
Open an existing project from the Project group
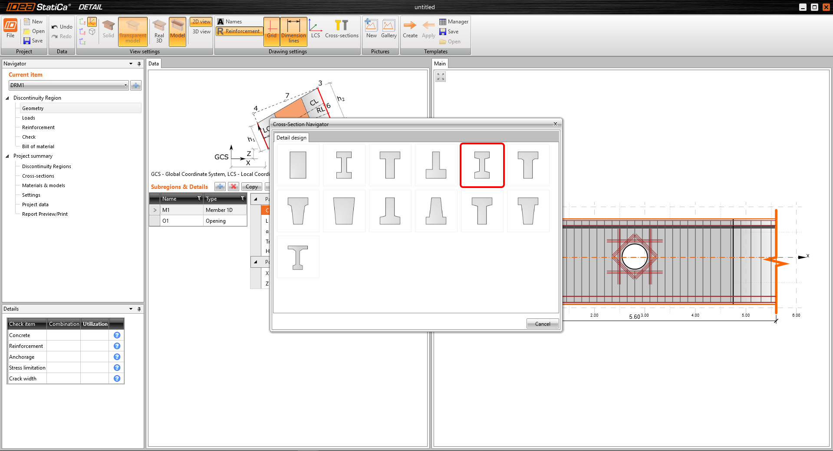(34, 31)
